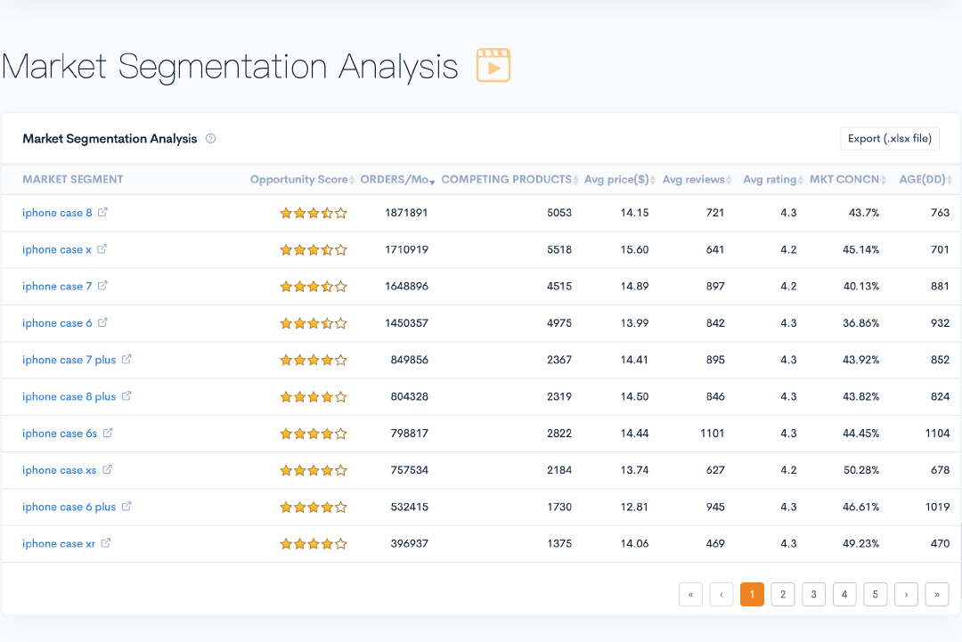Open external link icon for iphone case 6
This screenshot has width=962, height=642.
[102, 322]
